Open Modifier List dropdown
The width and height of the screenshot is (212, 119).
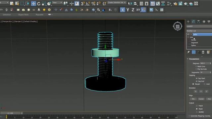click(199, 31)
